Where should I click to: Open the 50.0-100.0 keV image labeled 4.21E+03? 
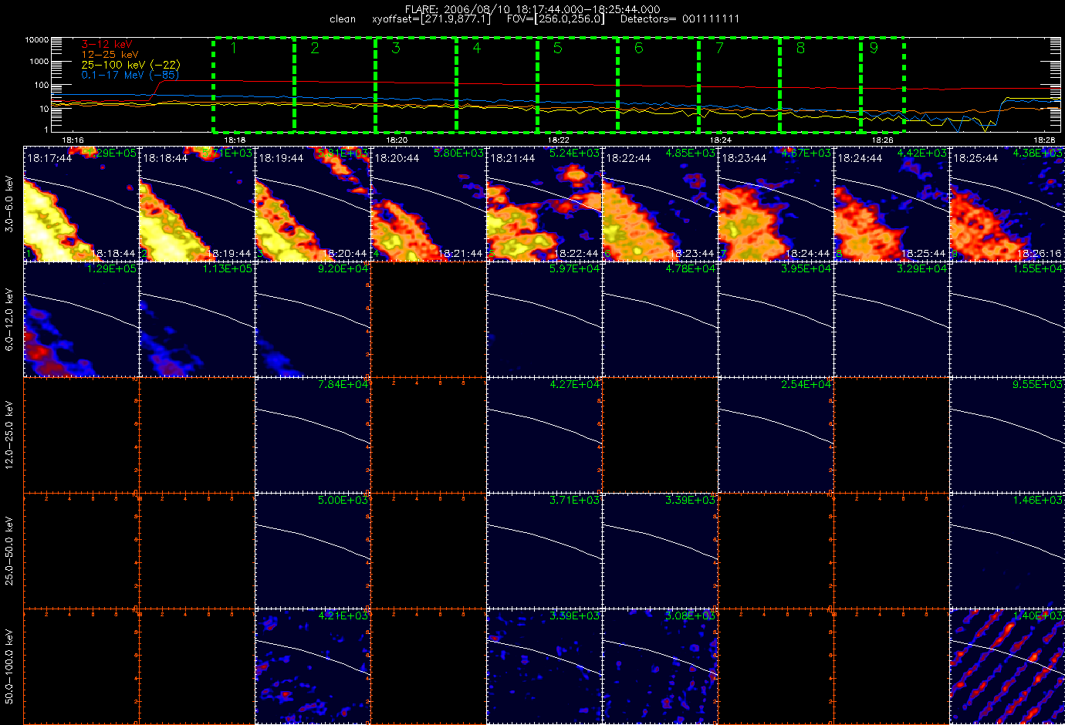[x=313, y=666]
